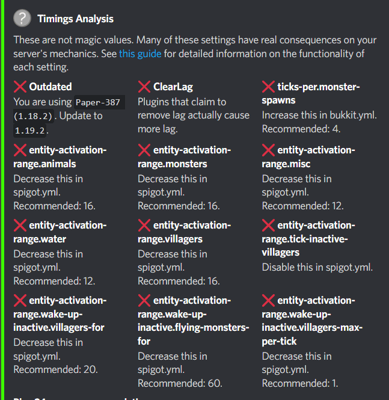Click the red X next to entity-activation-range.animals
The height and width of the screenshot is (400, 389).
tap(20, 150)
